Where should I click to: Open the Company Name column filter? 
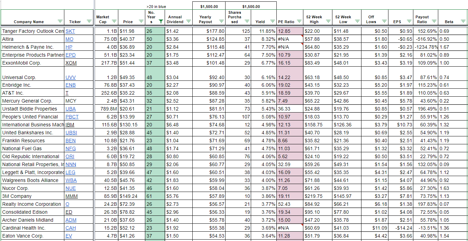pos(60,22)
